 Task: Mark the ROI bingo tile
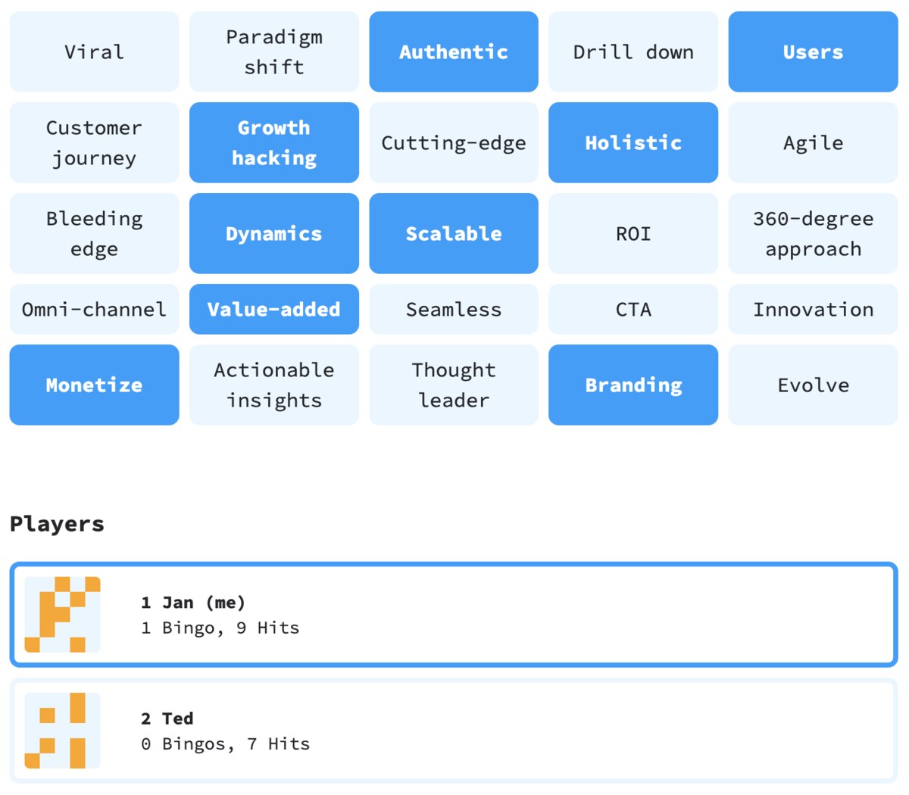click(x=633, y=233)
